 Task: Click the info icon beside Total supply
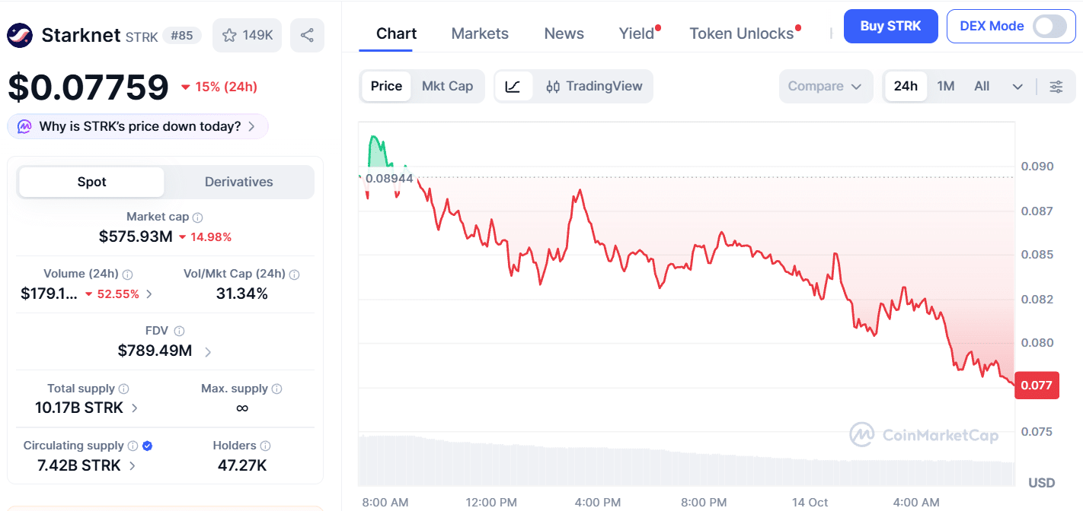123,389
